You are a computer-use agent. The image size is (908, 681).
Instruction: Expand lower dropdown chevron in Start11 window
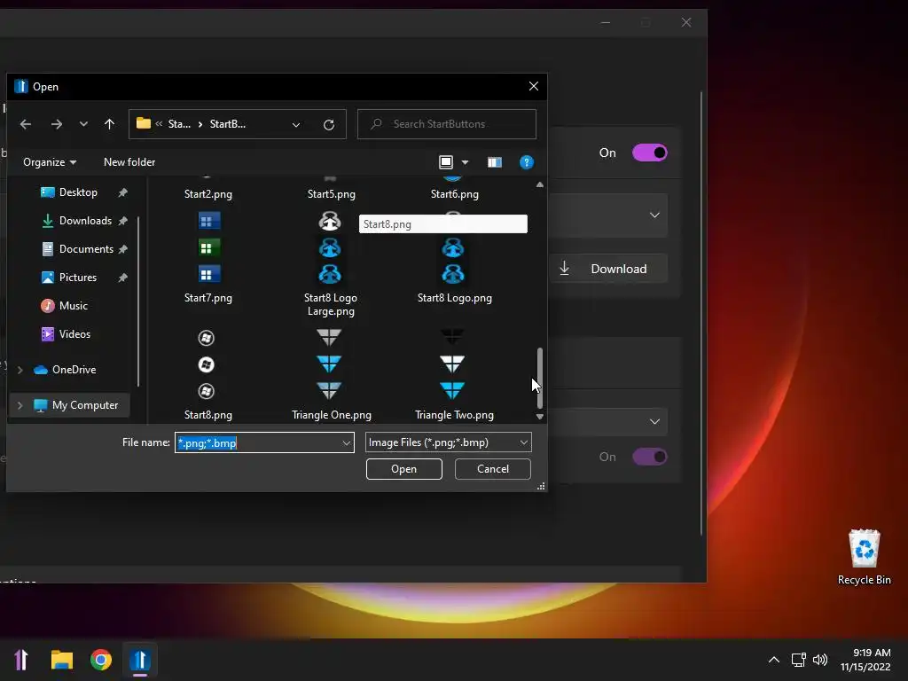click(654, 421)
